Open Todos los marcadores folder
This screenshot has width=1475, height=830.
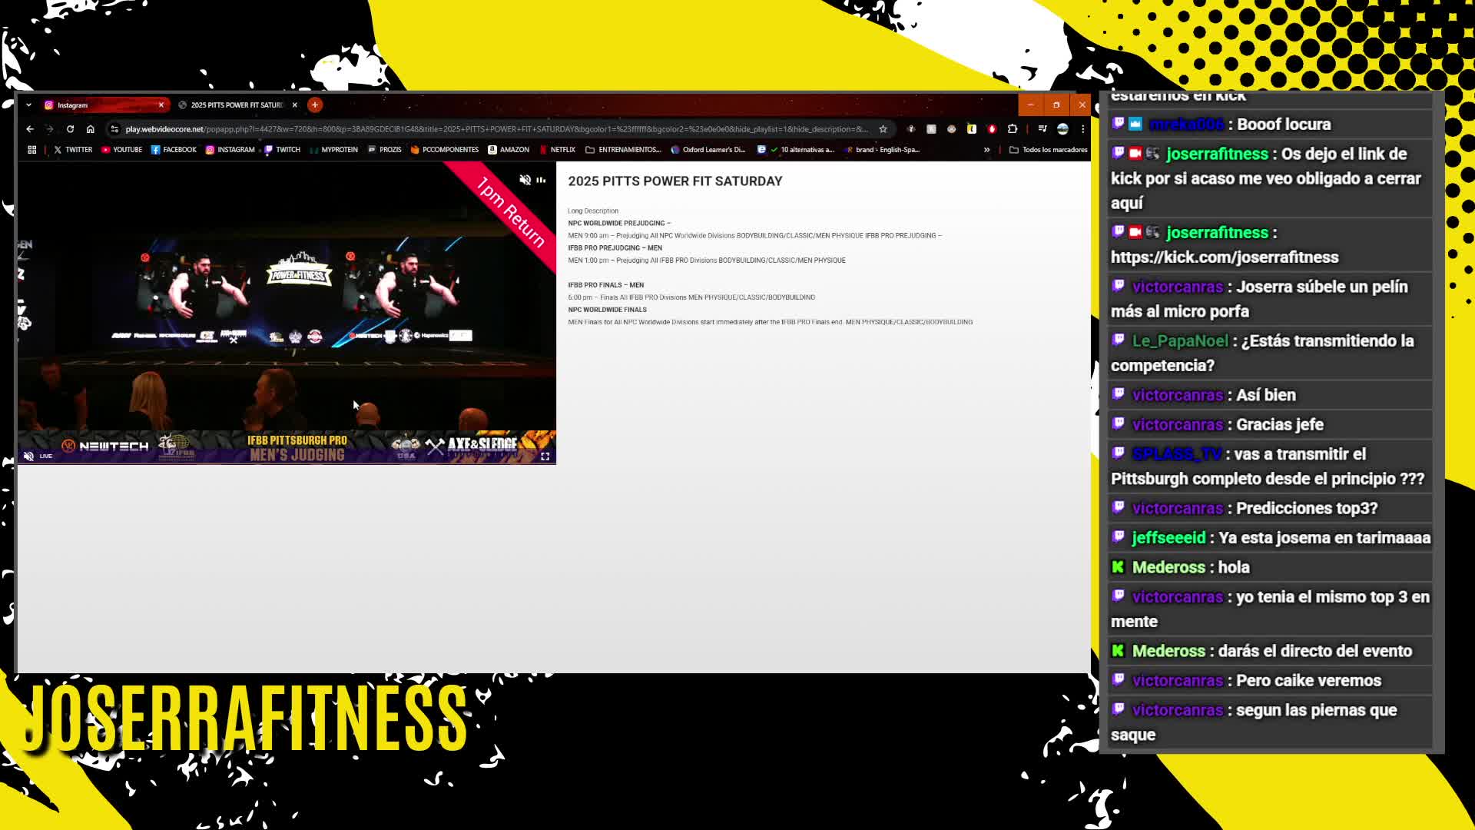1048,150
